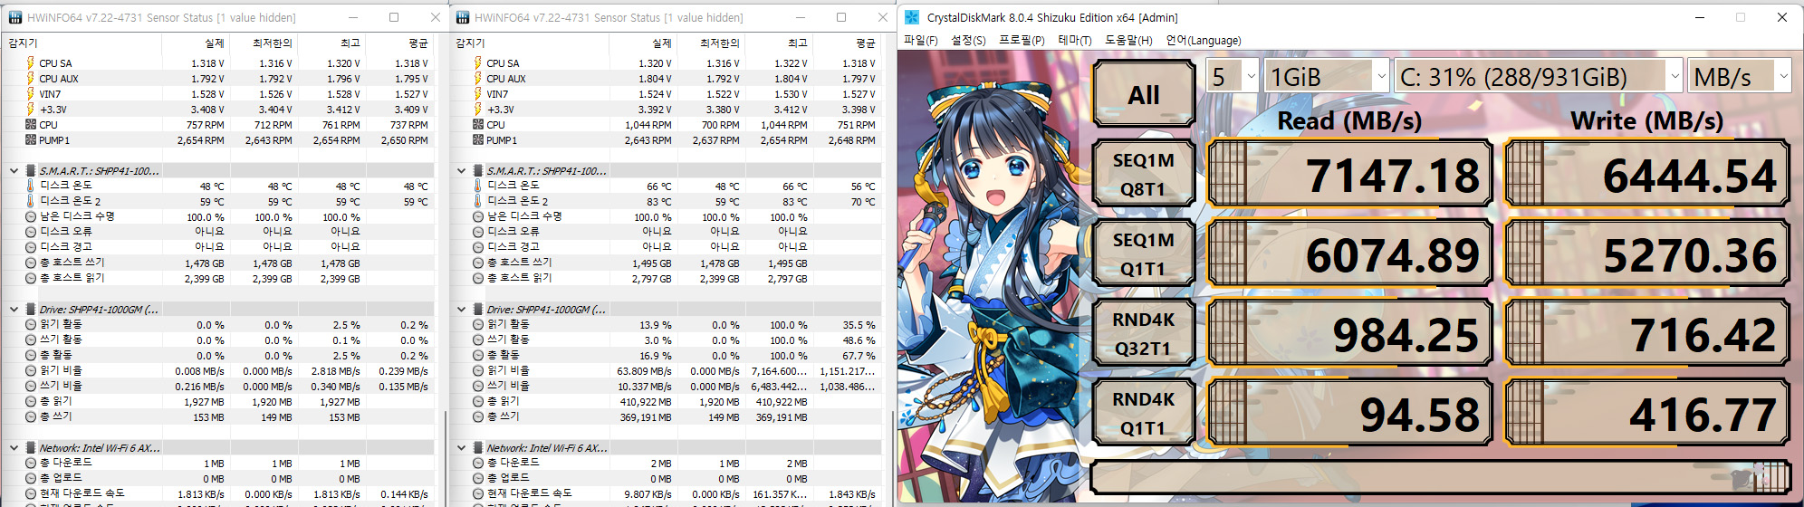
Task: Click 총 활동 icon in right HWiNFO window
Action: click(477, 355)
